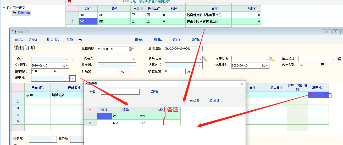Screen dimensions: 343x145
Task: Open the 结算方式 dropdown
Action: click(x=200, y=65)
